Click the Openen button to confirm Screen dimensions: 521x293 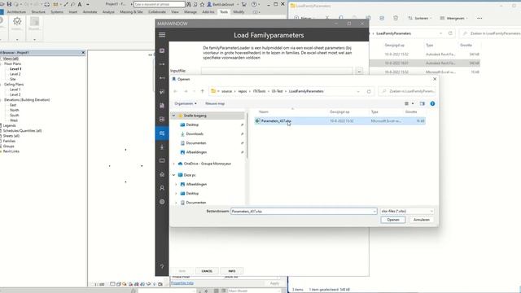[x=393, y=220]
